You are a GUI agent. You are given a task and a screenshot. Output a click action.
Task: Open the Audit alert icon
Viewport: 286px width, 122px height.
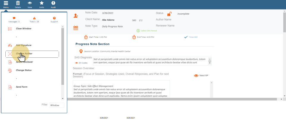pos(53,3)
